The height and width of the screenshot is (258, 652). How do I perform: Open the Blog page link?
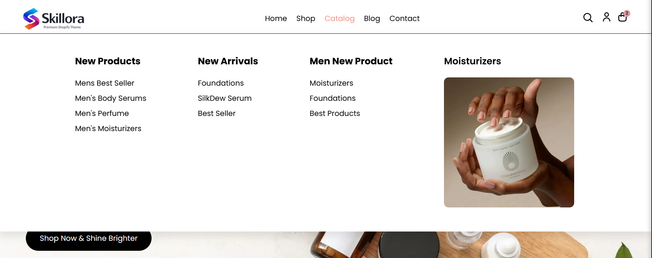(372, 19)
